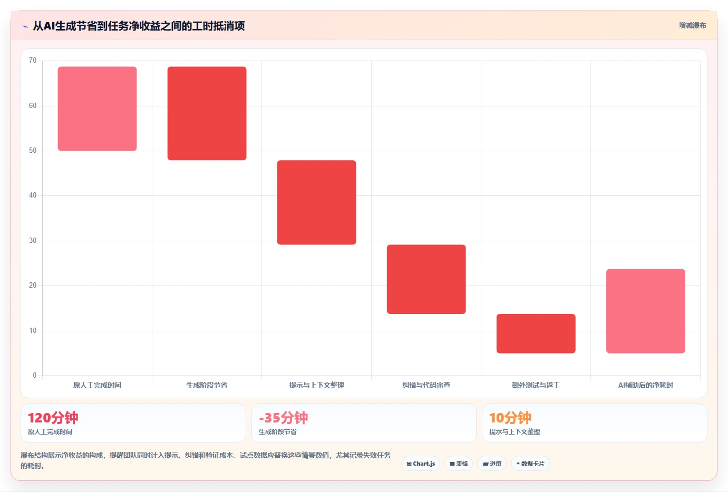728x492 pixels.
Task: Click the y-axis value 30
Action: pyautogui.click(x=33, y=241)
